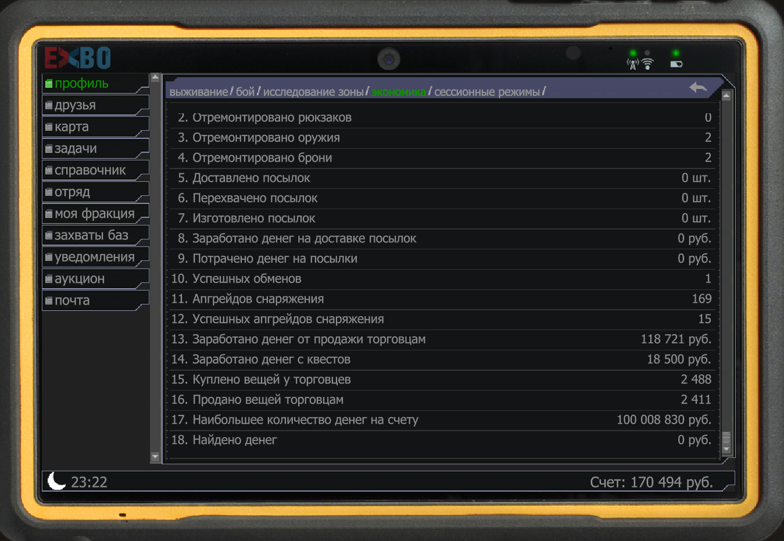The image size is (784, 541).
Task: Select row 'Отремонтировано оружия'
Action: pyautogui.click(x=442, y=138)
